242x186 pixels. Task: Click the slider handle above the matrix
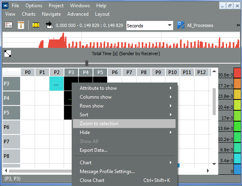pyautogui.click(x=87, y=63)
